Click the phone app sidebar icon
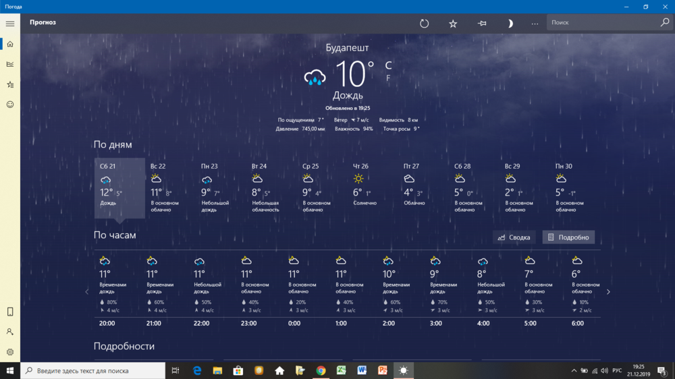 10,312
